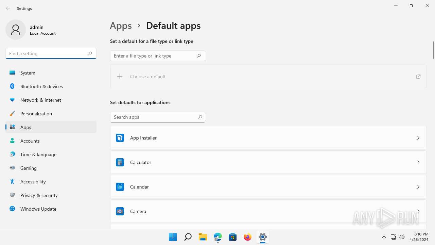
Task: Click the Settings gear in taskbar
Action: pyautogui.click(x=263, y=237)
